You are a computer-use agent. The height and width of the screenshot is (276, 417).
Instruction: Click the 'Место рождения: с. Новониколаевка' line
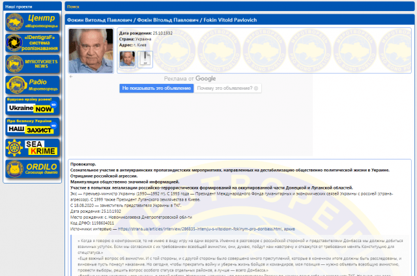point(131,217)
